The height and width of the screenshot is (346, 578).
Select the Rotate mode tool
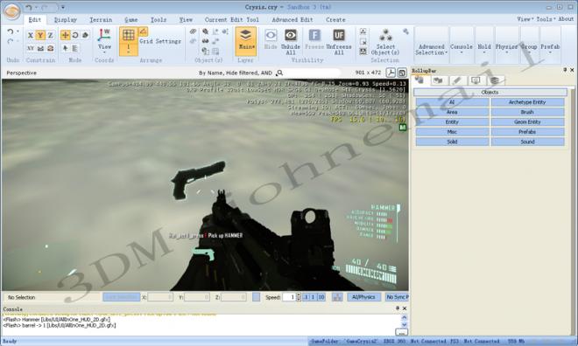click(x=75, y=35)
